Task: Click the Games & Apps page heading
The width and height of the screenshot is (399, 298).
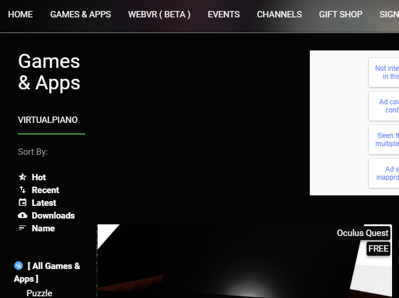Action: tap(49, 72)
